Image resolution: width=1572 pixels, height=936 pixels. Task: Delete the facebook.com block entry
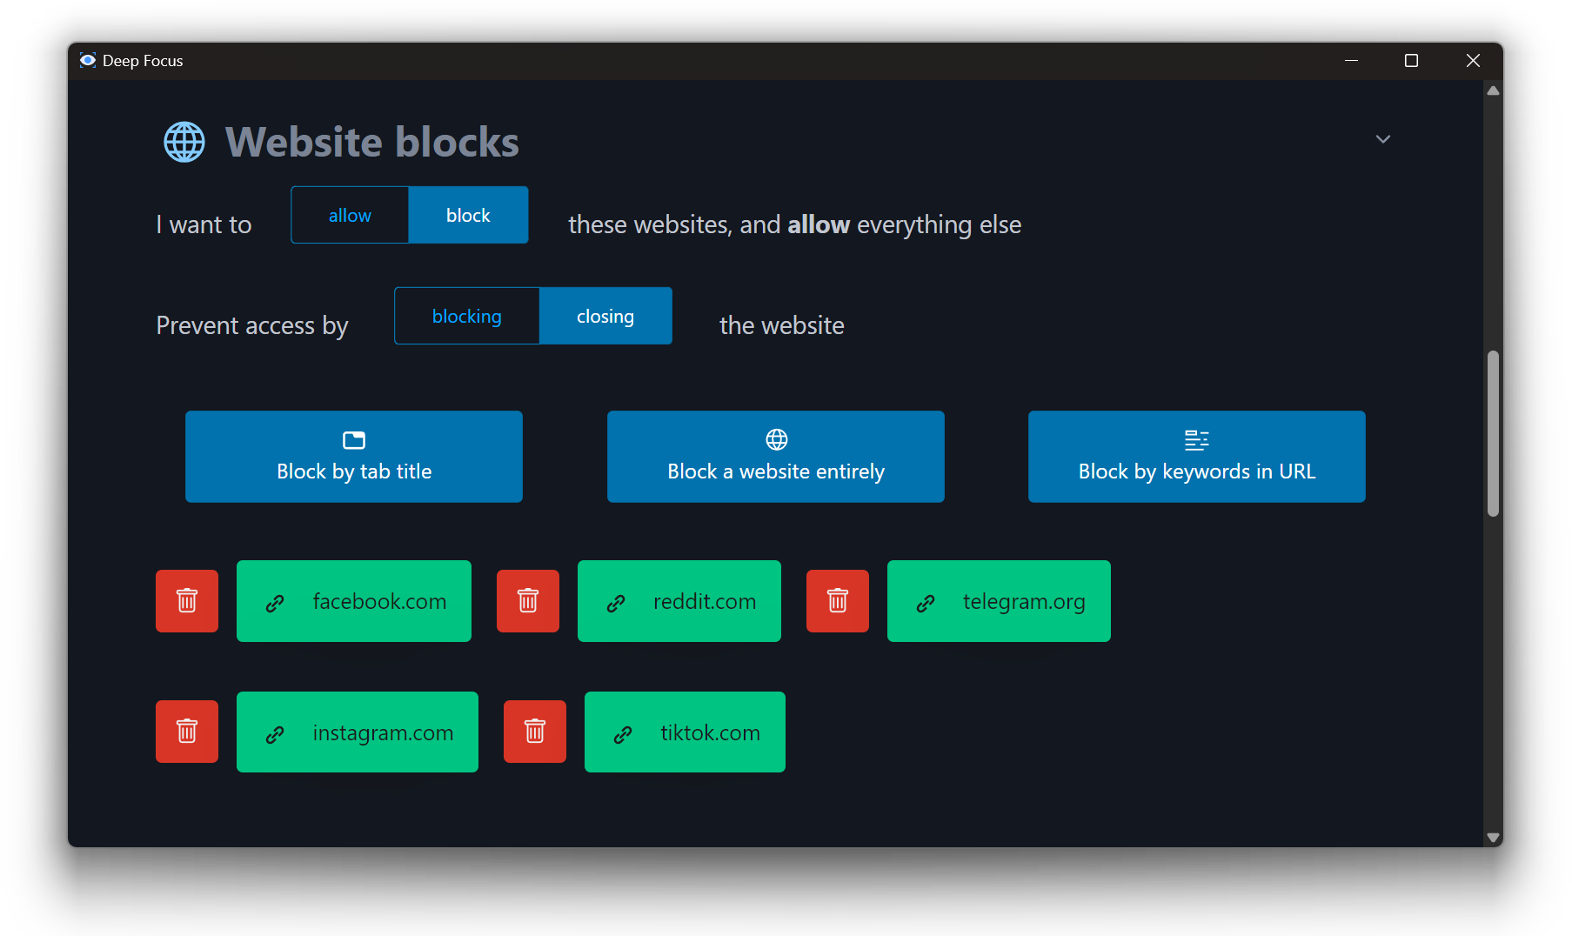pyautogui.click(x=187, y=601)
